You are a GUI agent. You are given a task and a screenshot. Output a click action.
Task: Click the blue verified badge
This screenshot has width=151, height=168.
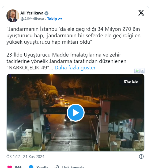click(47, 13)
